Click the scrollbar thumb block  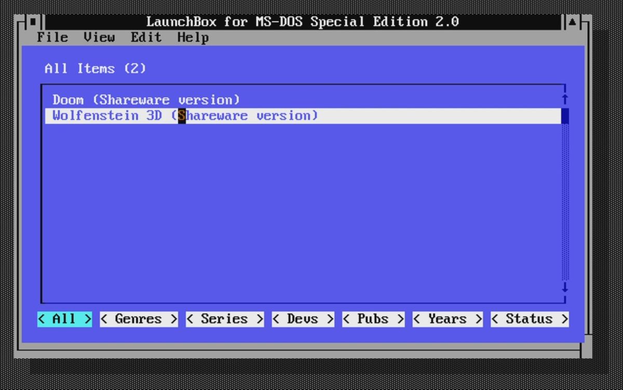point(565,116)
